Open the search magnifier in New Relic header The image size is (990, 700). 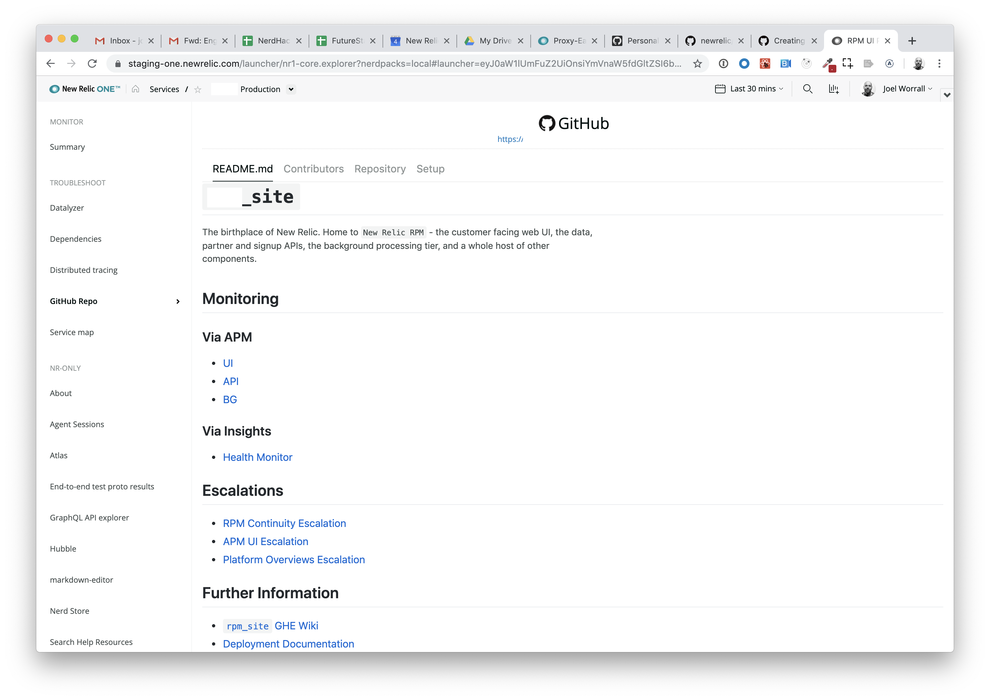click(x=807, y=89)
